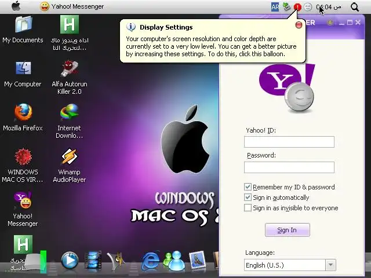Open the film strip dock icon
The height and width of the screenshot is (278, 371).
(x=93, y=260)
